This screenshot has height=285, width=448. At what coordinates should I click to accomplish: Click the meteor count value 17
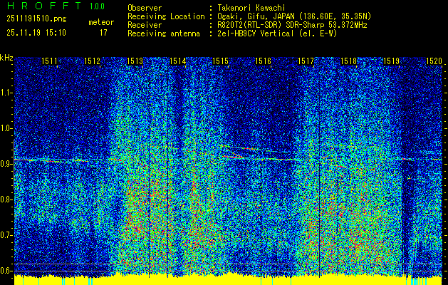[103, 33]
